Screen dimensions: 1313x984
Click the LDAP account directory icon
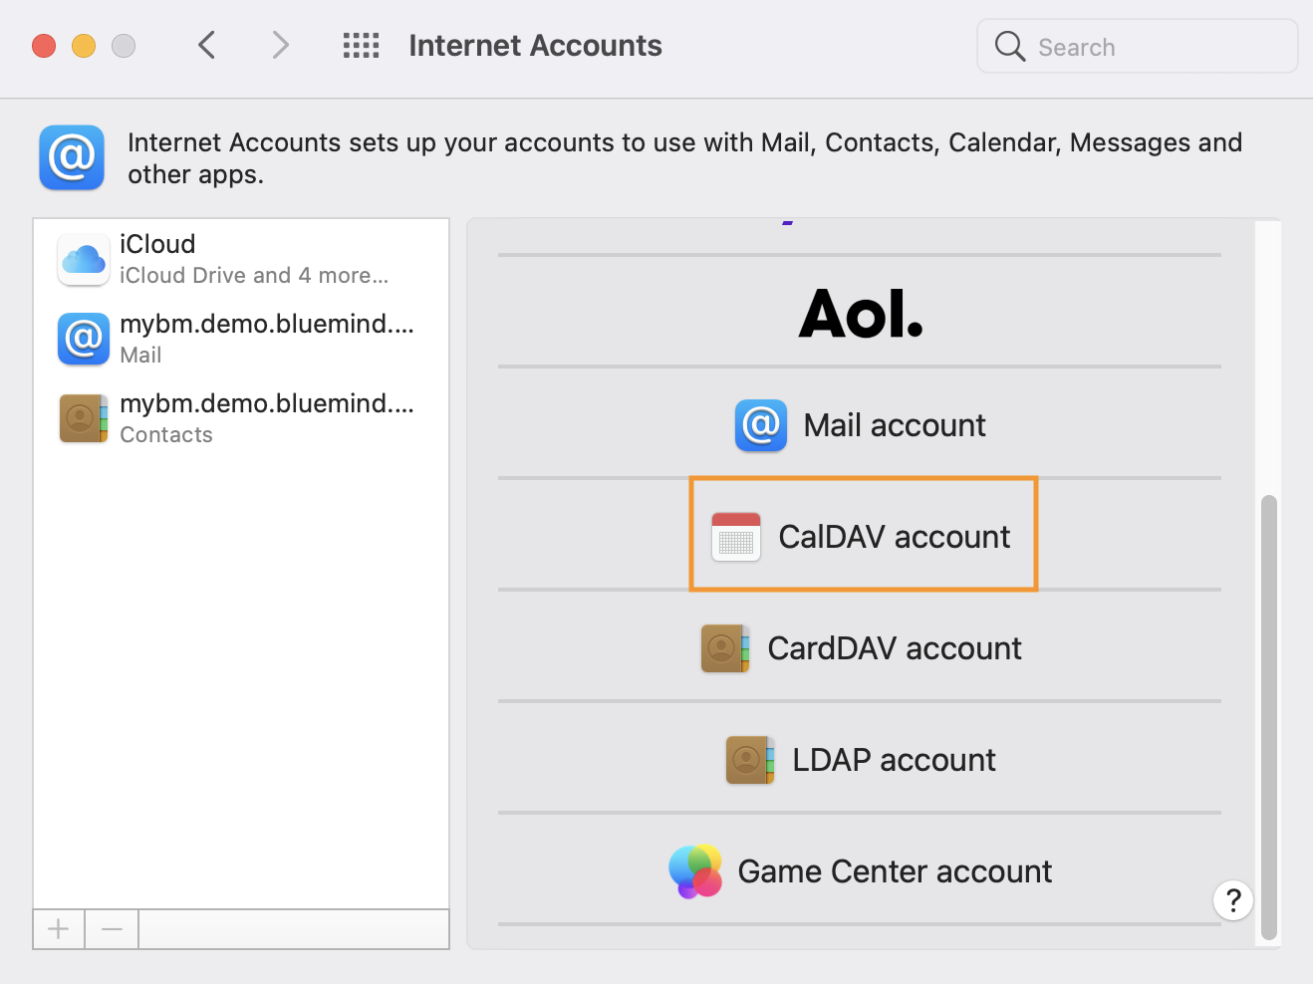click(749, 760)
